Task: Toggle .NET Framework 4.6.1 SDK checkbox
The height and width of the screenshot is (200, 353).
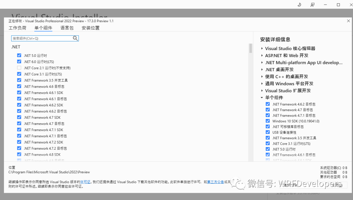Action: pos(19,92)
